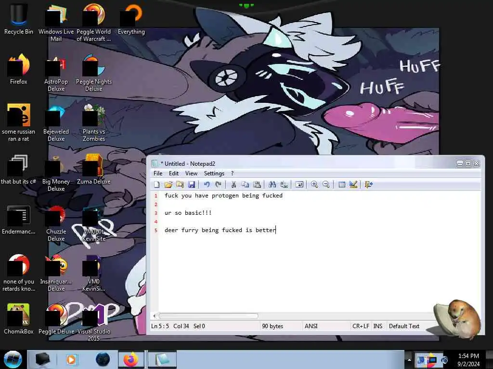Open the File menu

point(158,173)
